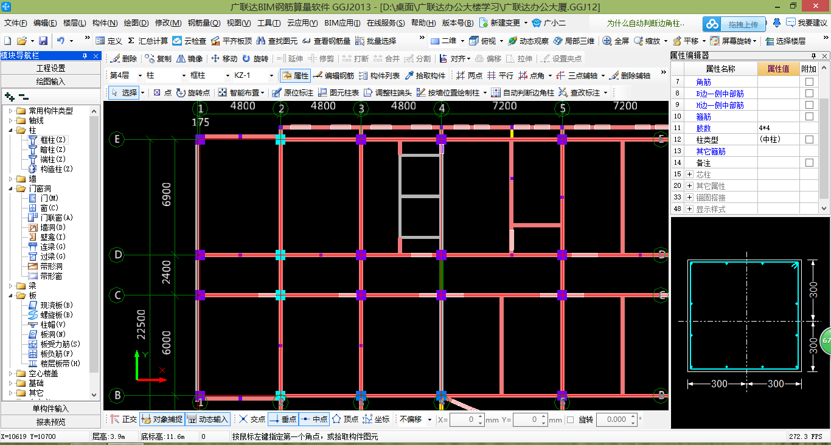Toggle 正交 orthogonal mode
This screenshot has width=831, height=445.
point(123,419)
